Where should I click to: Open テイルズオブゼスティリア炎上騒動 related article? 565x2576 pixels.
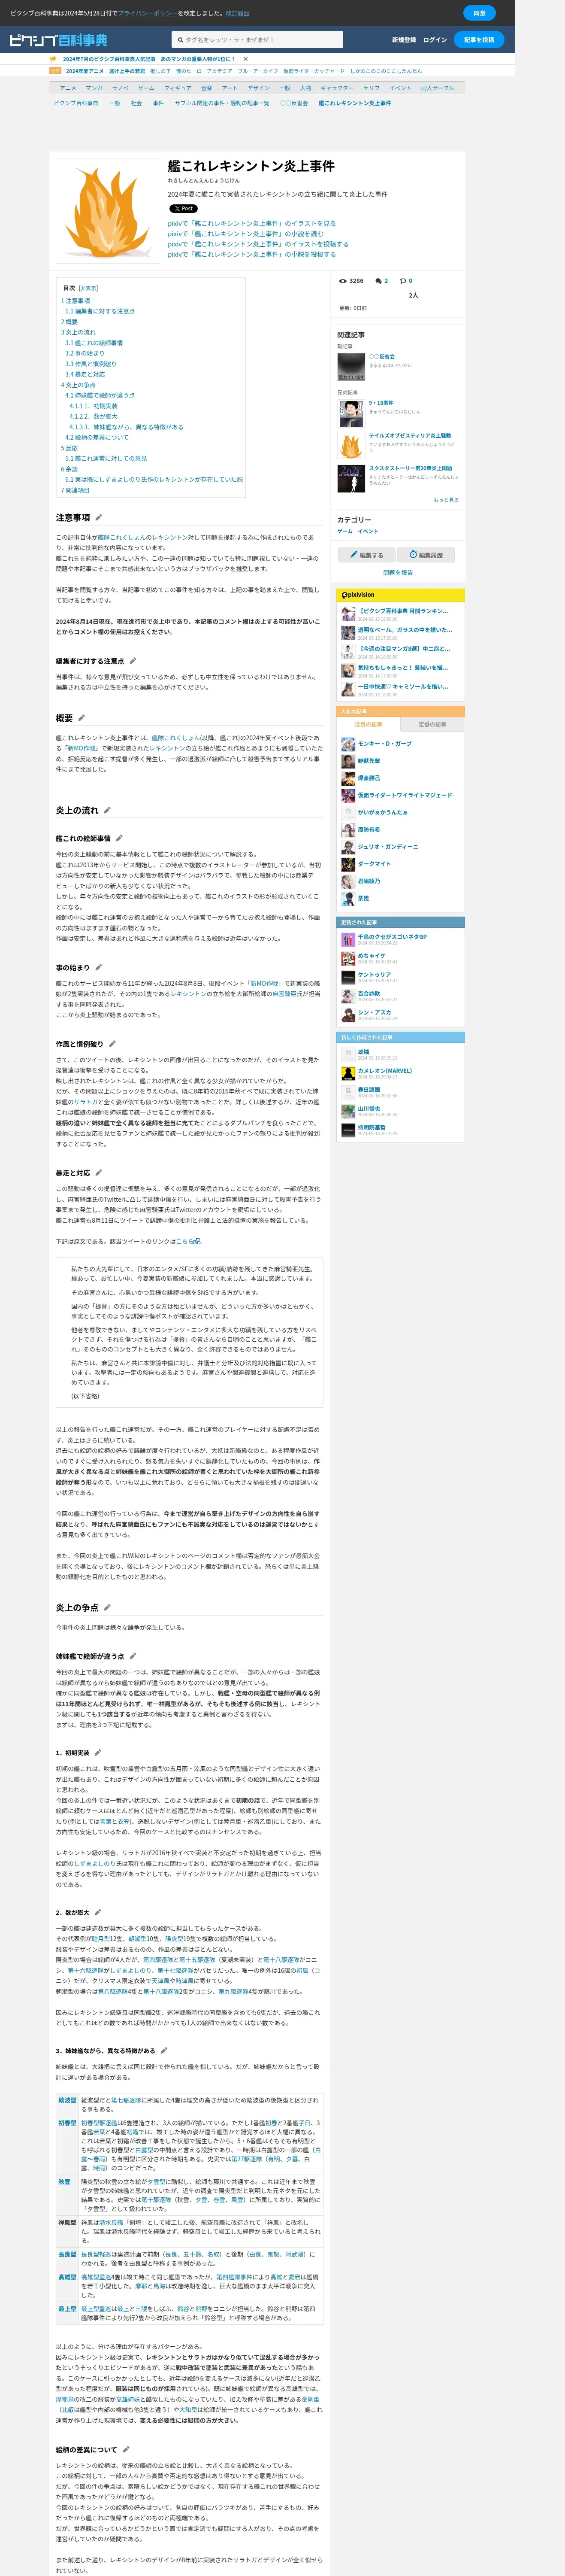point(410,436)
